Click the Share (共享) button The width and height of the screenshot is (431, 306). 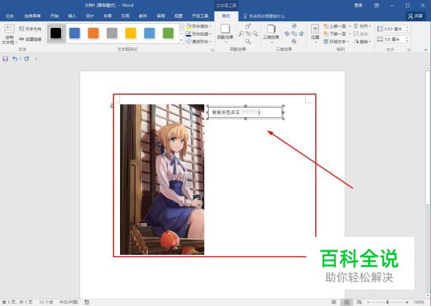pos(415,16)
